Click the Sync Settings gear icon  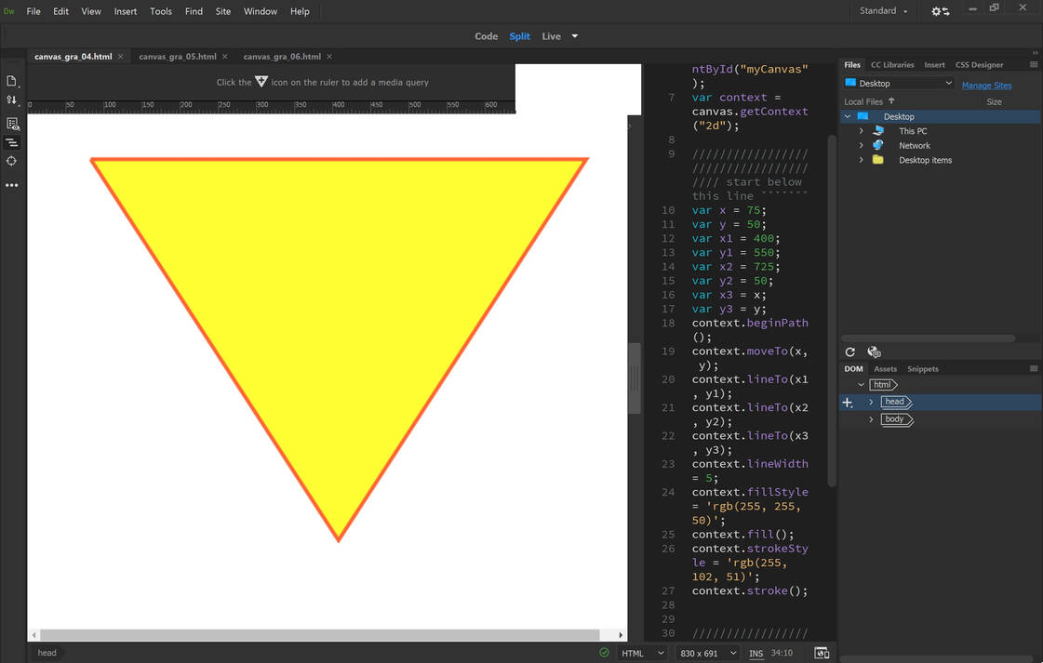pyautogui.click(x=940, y=11)
